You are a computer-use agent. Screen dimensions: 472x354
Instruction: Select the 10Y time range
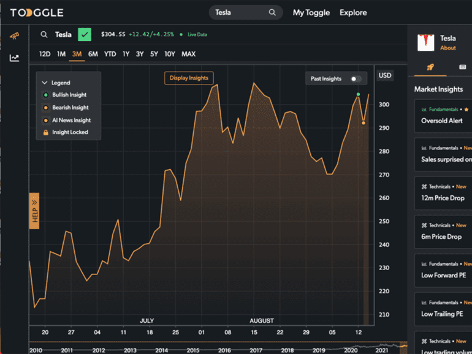tap(169, 54)
